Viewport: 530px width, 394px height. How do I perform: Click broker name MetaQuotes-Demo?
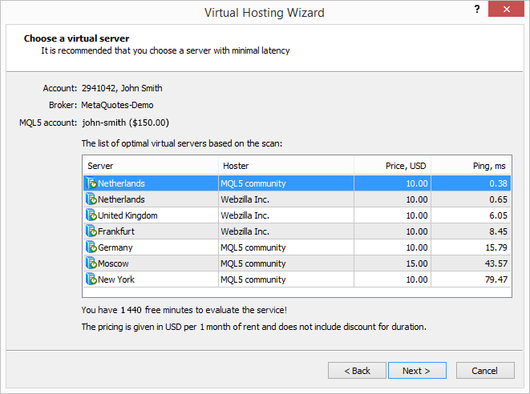point(117,105)
